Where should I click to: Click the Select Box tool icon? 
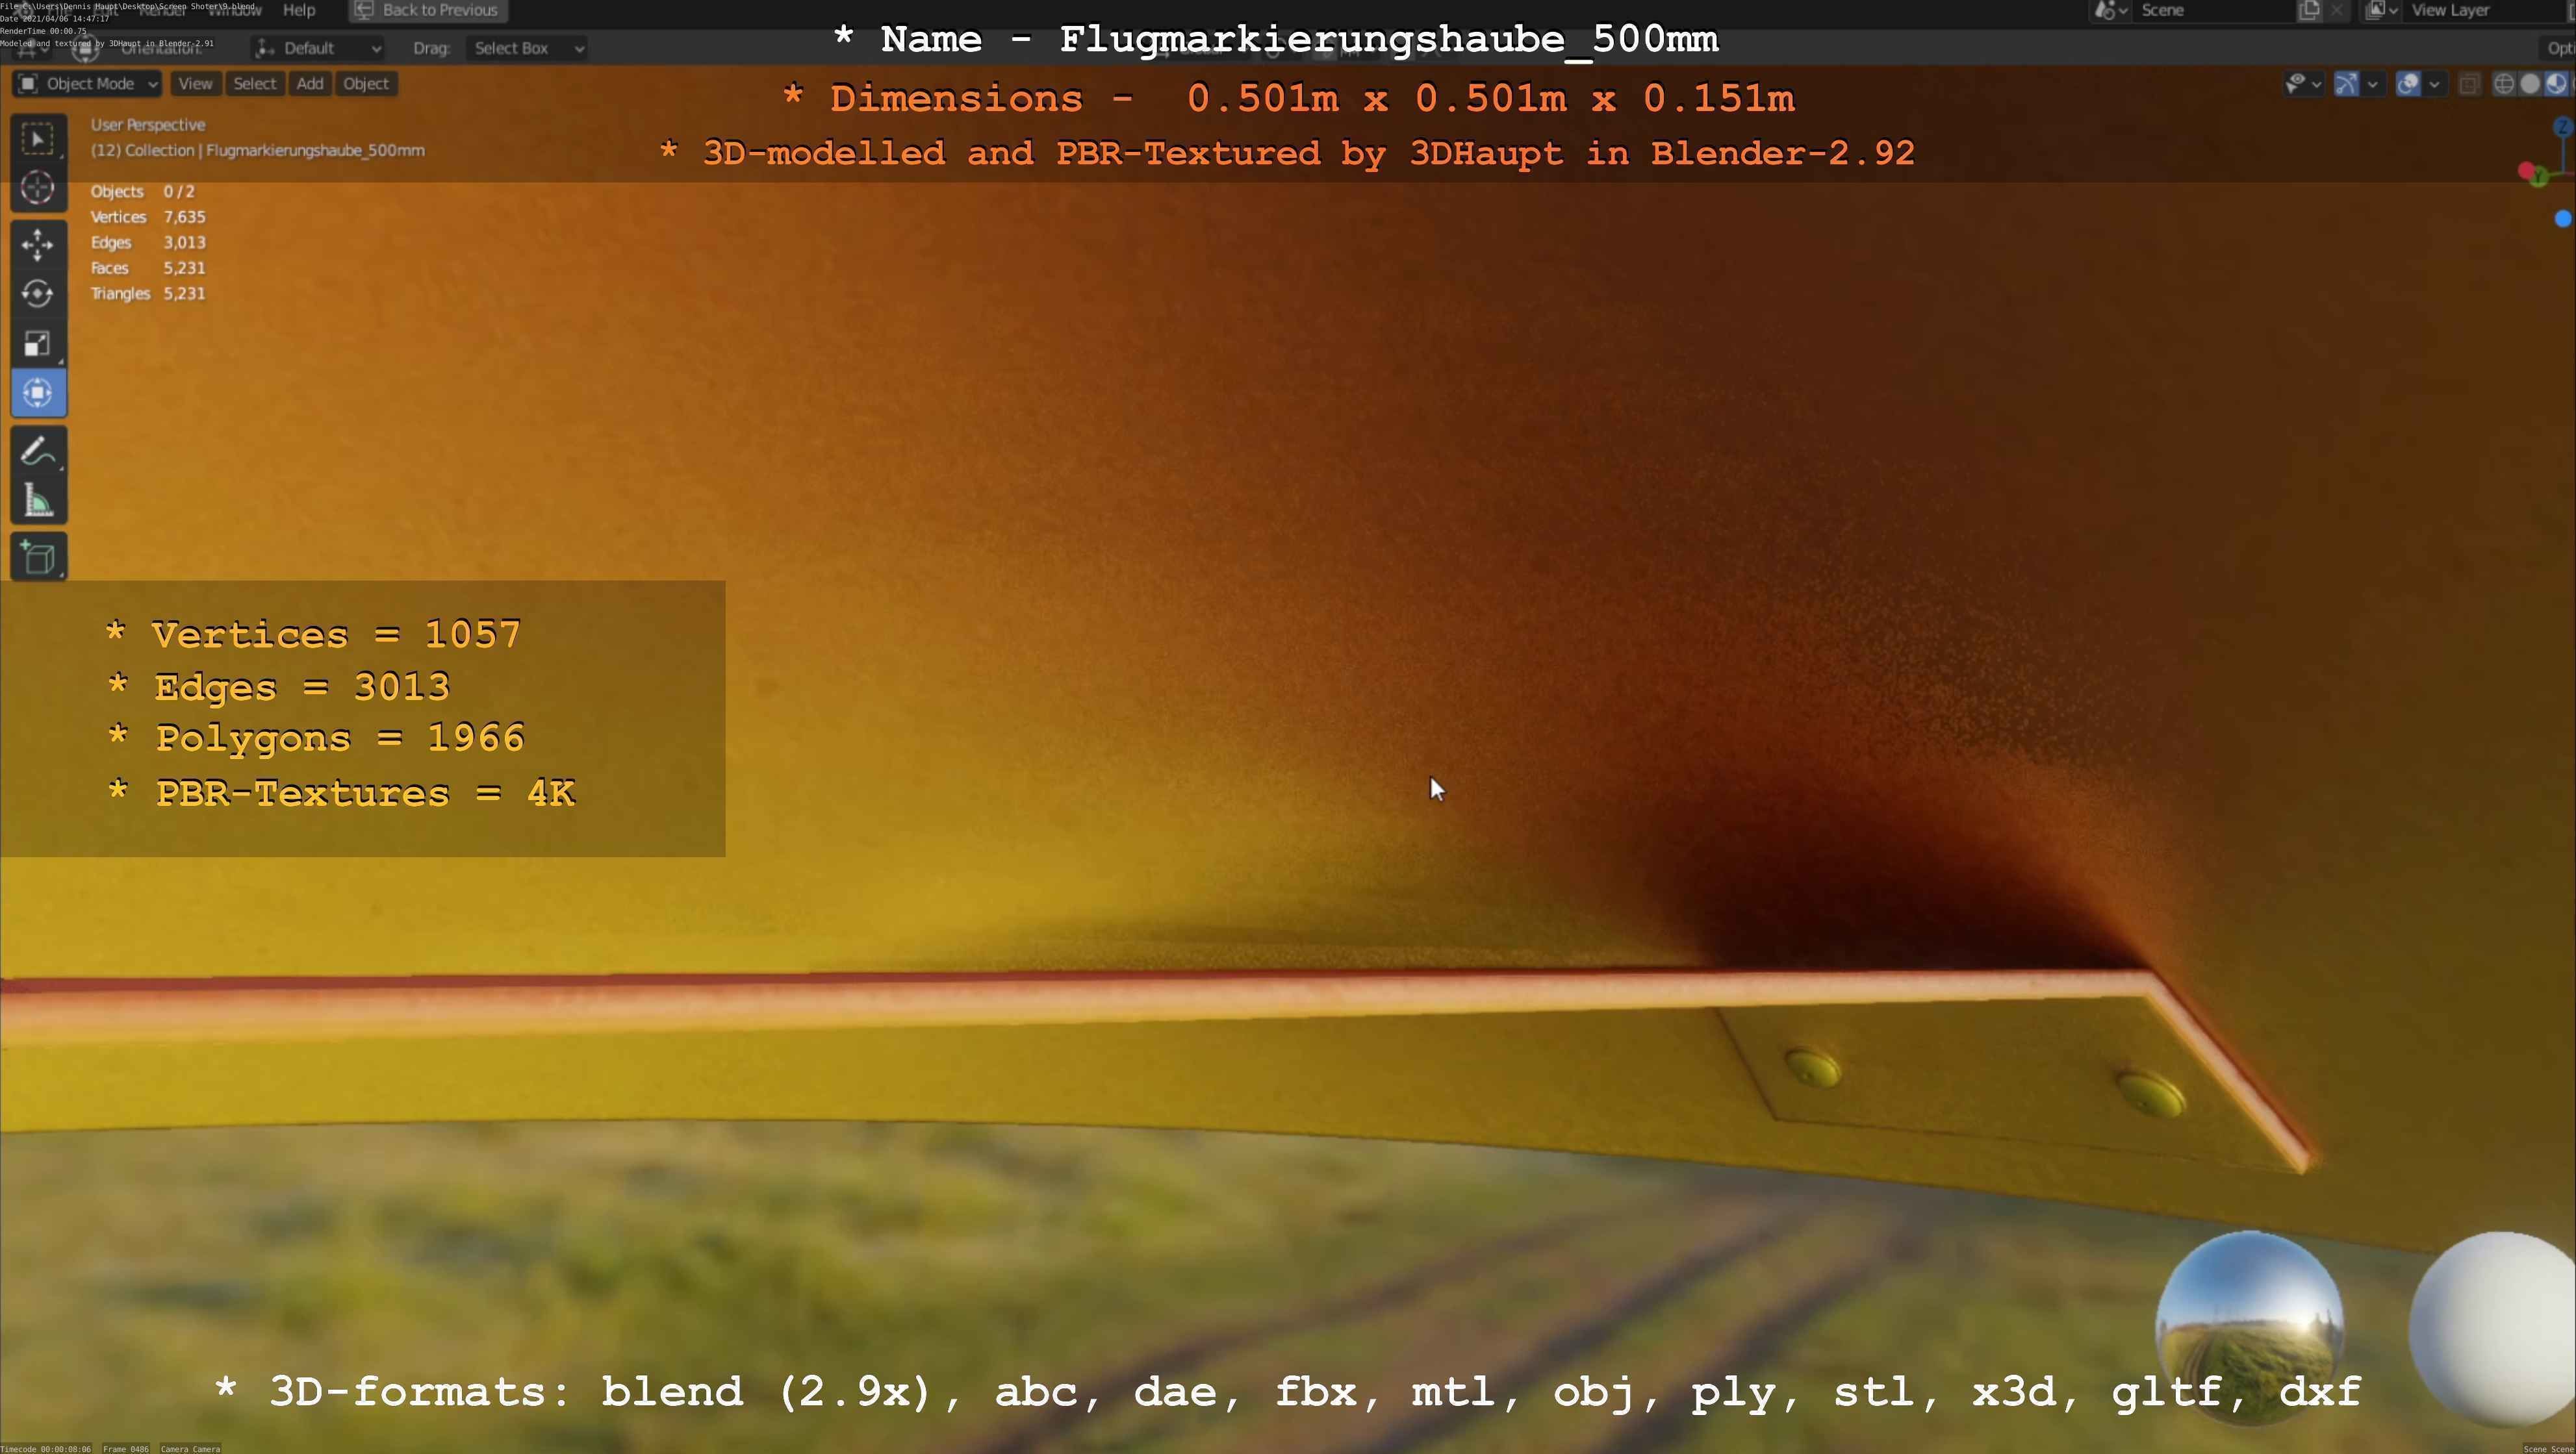tap(38, 139)
